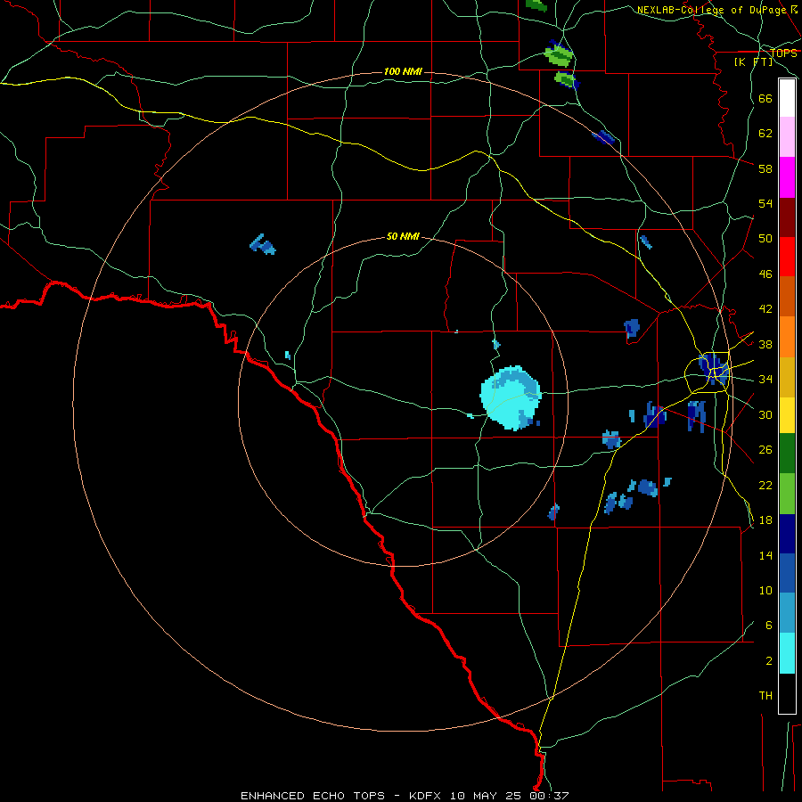Click the '26' legend value
802x802 pixels.
[765, 450]
